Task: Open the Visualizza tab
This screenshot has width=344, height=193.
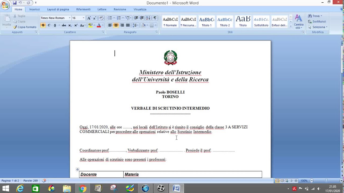Action: pos(140,9)
